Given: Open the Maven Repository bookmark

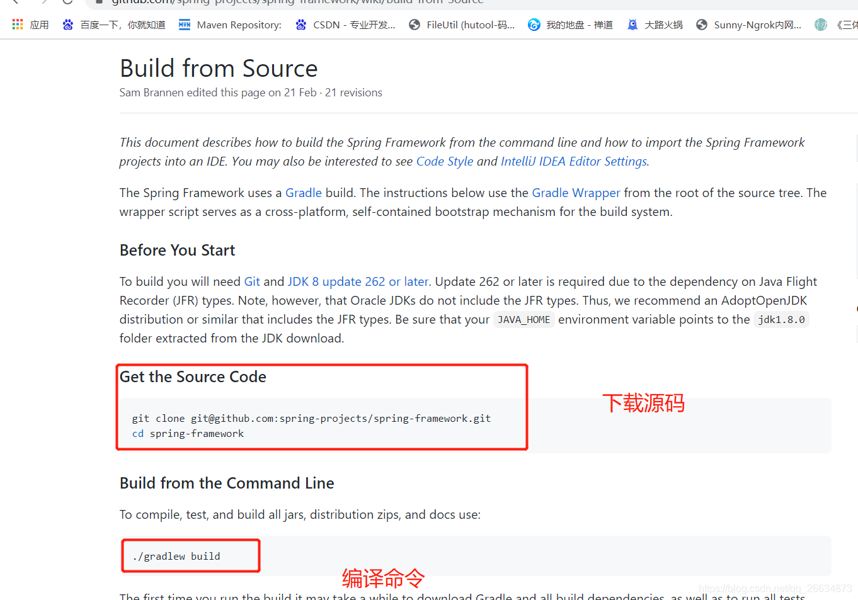Looking at the screenshot, I should coord(230,25).
